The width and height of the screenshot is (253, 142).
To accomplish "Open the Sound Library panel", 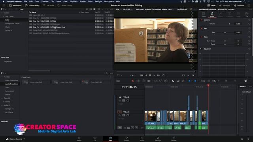I will (65, 6).
